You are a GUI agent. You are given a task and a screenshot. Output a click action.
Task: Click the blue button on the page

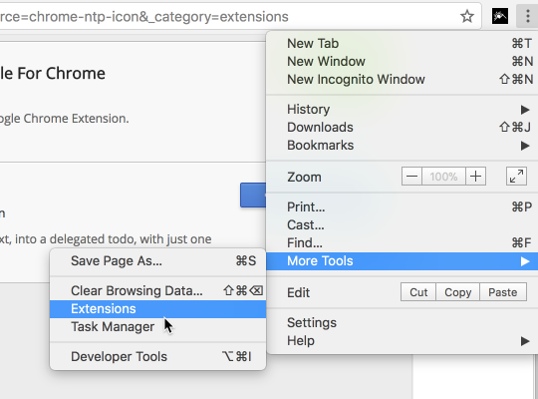pyautogui.click(x=253, y=195)
